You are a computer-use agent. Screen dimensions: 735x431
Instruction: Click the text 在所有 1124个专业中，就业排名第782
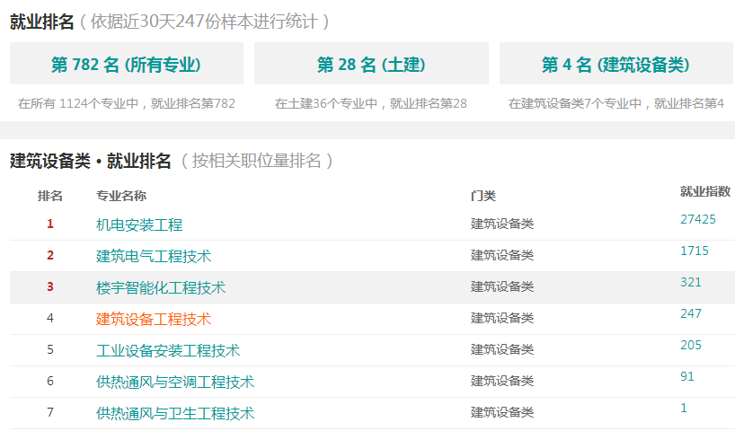[x=127, y=103]
